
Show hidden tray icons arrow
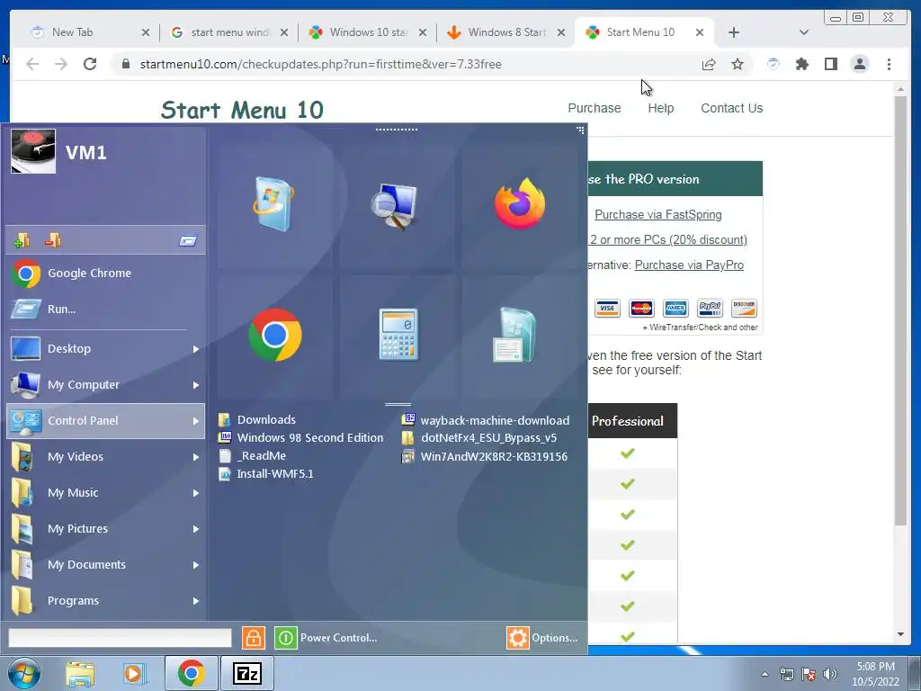(765, 674)
